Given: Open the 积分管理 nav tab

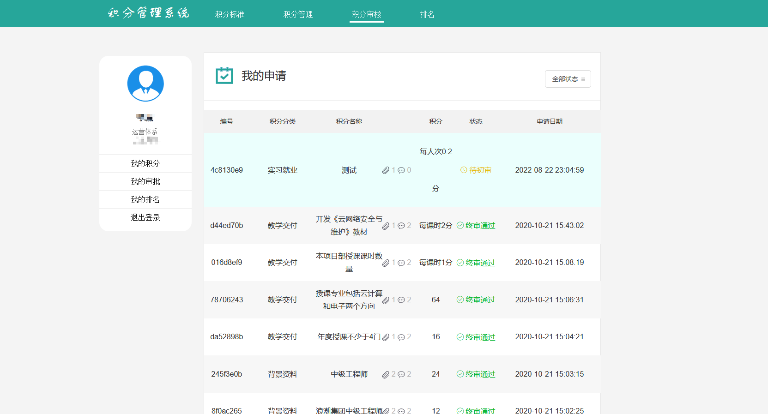Looking at the screenshot, I should 298,14.
